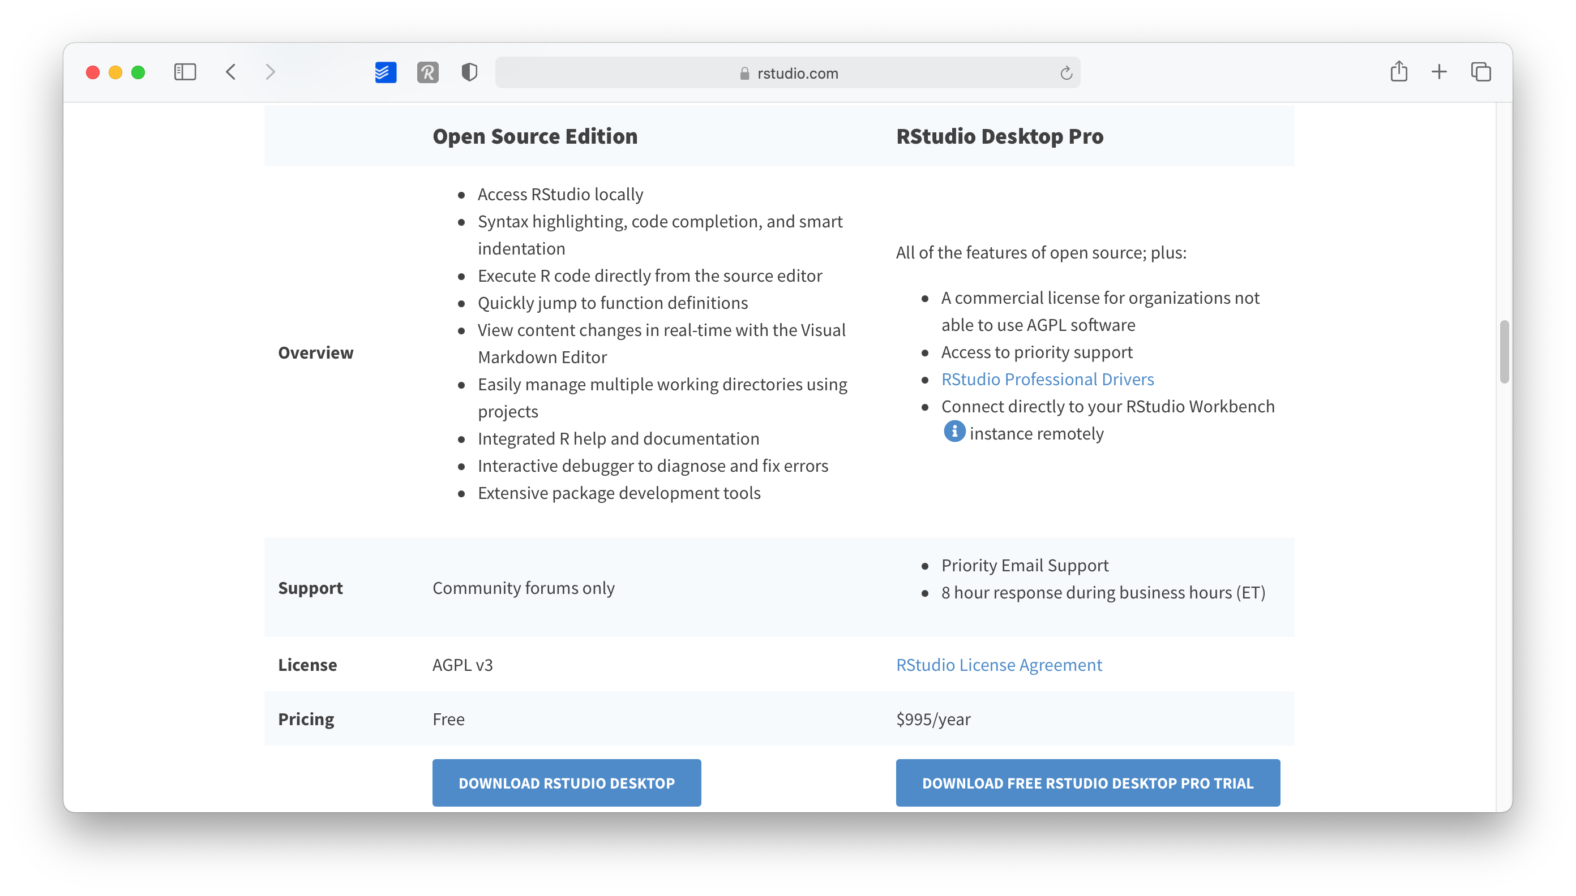Click the page's vertical scrollbar thumb
Screen dimensions: 1576x896
pyautogui.click(x=1505, y=351)
